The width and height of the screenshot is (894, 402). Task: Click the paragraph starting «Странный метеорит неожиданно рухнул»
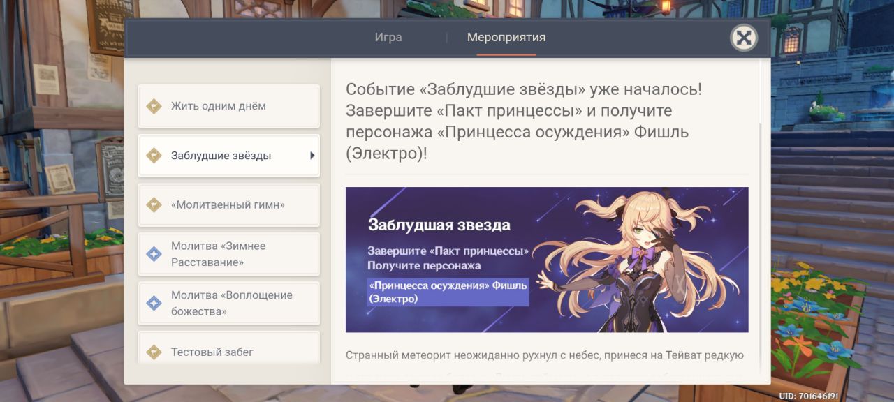coord(545,355)
